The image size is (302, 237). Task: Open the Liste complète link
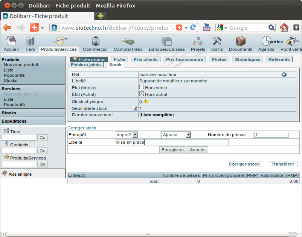point(157,115)
